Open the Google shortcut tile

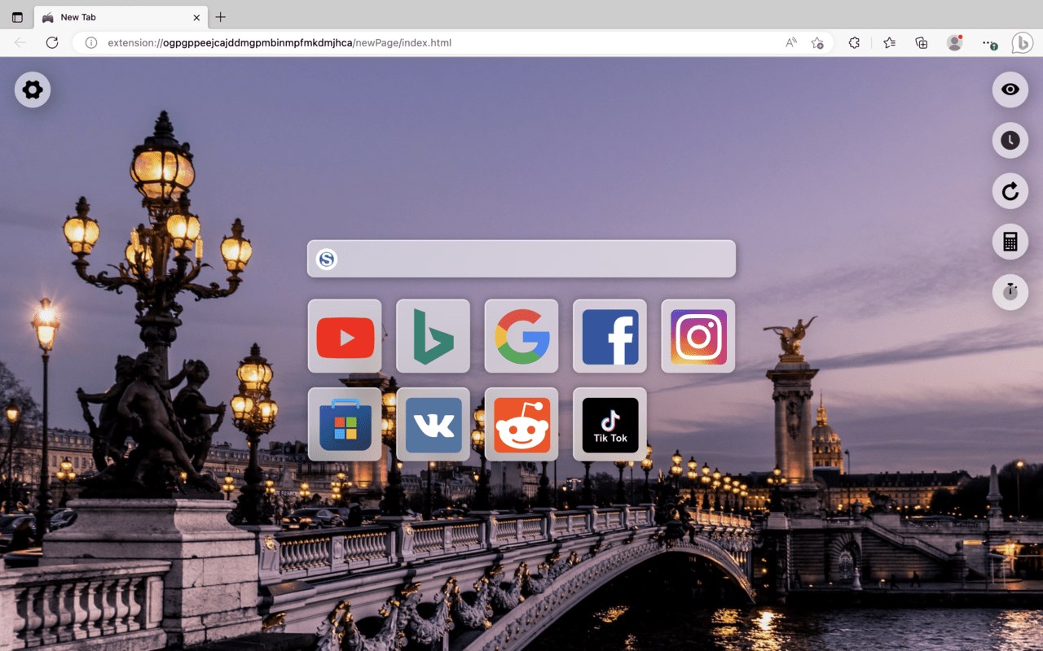(521, 336)
